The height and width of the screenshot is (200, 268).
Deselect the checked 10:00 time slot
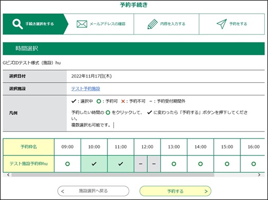[94, 164]
